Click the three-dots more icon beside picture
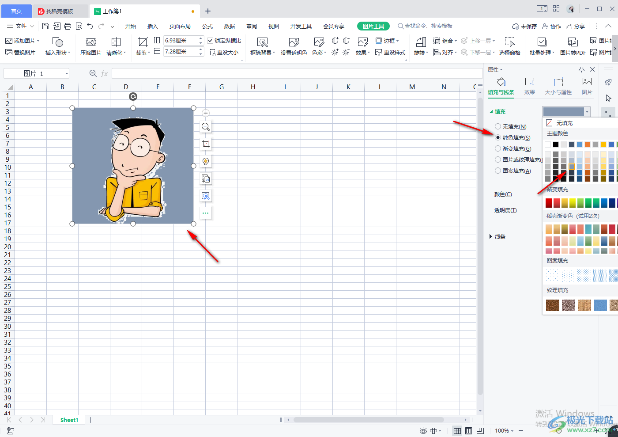 [206, 213]
